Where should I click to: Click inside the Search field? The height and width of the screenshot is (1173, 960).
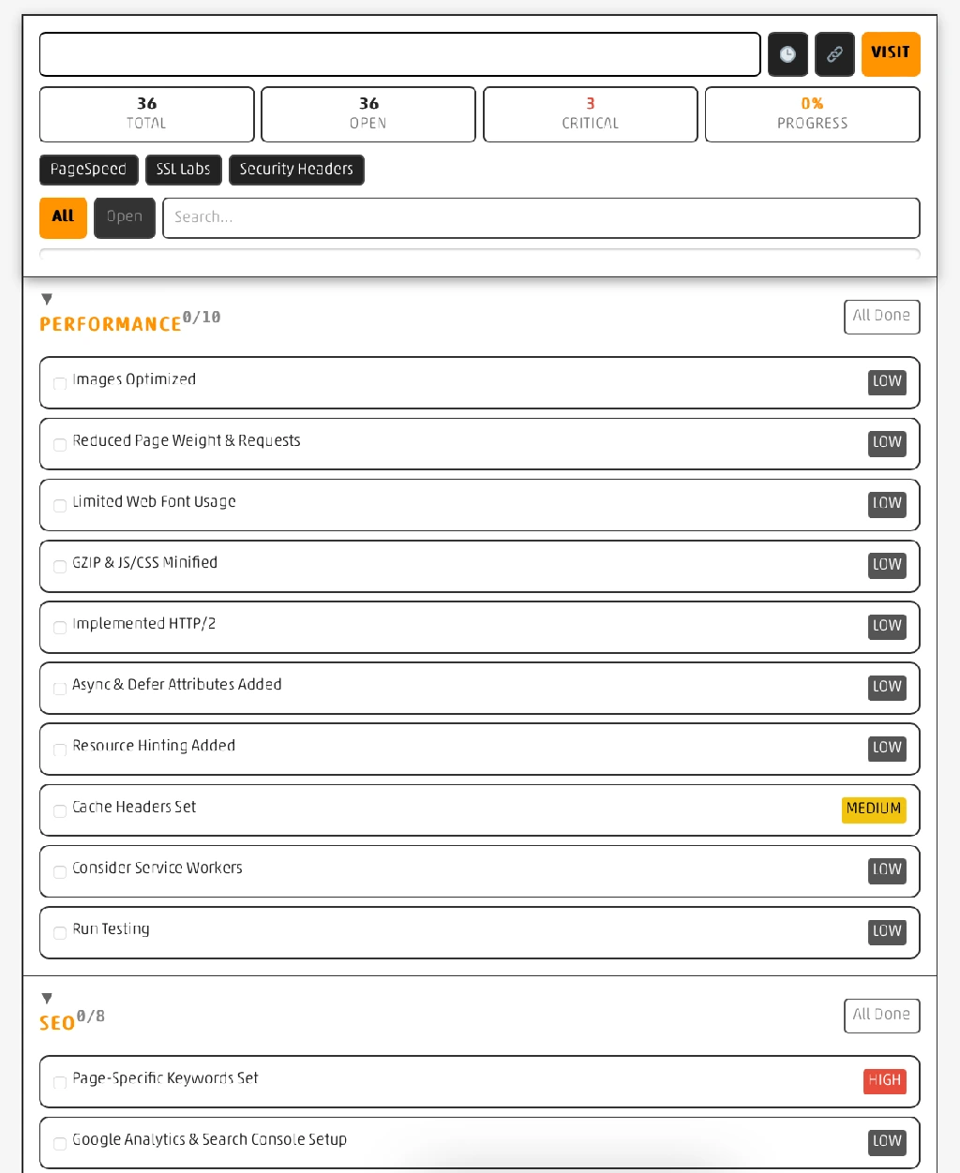[541, 217]
